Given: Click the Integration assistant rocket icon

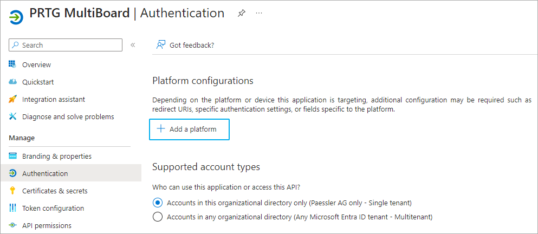Looking at the screenshot, I should [12, 99].
